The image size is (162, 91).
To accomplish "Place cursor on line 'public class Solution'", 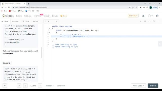I will coord(62,26).
